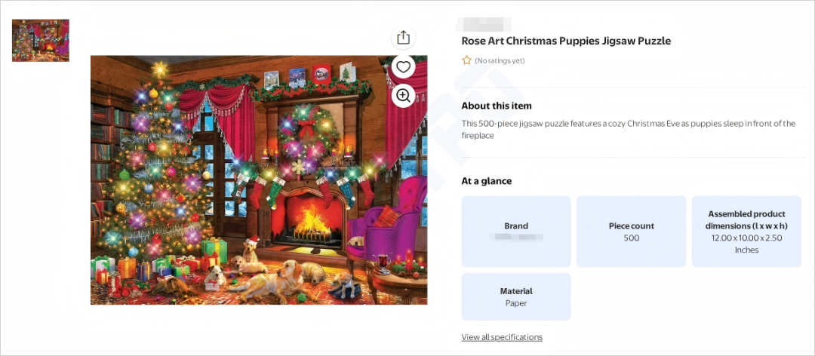Select the Piece count label
The width and height of the screenshot is (815, 356).
click(632, 226)
